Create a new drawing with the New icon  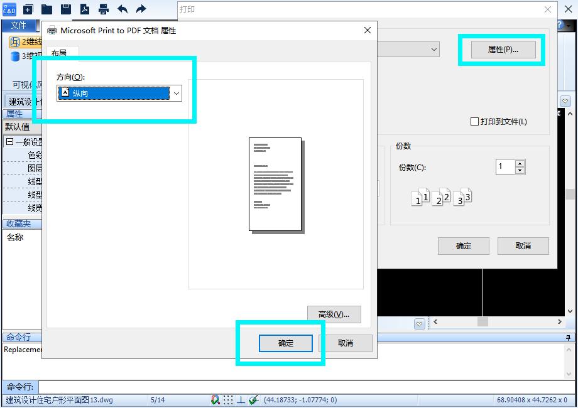click(28, 9)
